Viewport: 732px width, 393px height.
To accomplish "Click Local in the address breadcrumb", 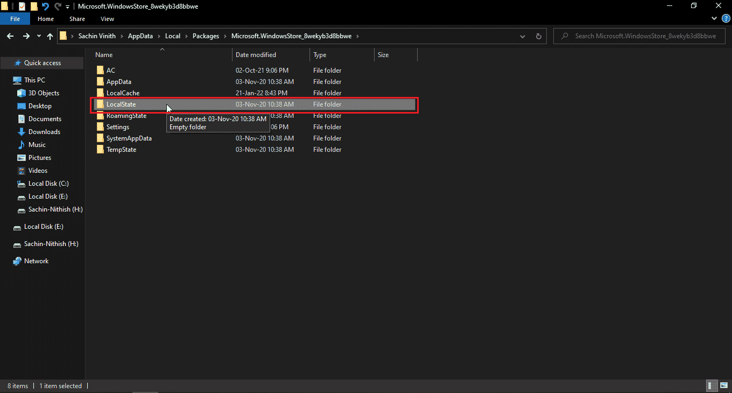I will 173,36.
